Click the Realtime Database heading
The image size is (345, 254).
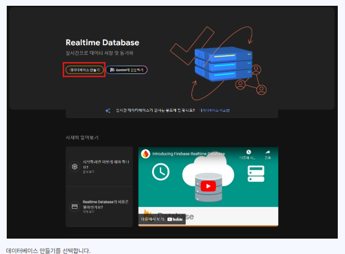(102, 42)
